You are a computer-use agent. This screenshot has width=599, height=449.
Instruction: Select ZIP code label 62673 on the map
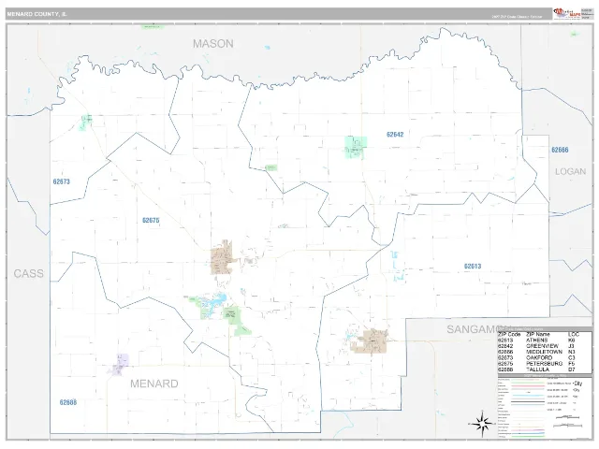point(62,181)
